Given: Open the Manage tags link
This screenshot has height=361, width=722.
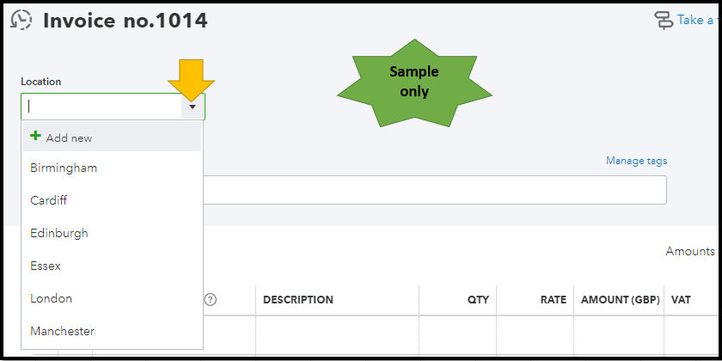Looking at the screenshot, I should [x=636, y=161].
